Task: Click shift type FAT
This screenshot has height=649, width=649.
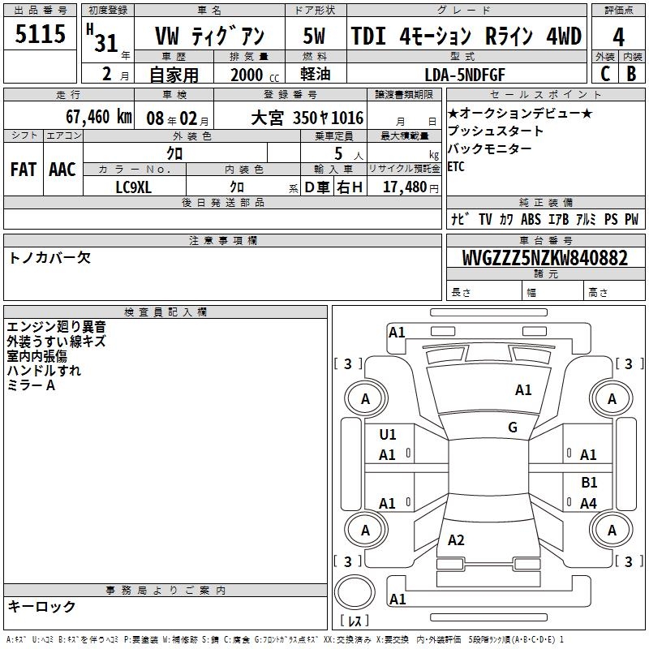Action: 24,170
